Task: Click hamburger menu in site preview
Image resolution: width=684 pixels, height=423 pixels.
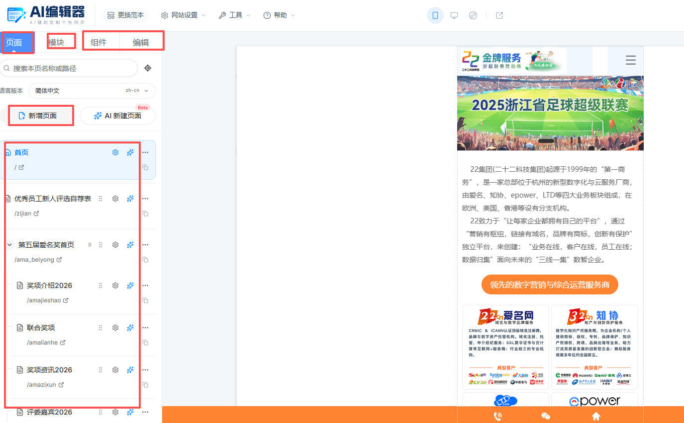Action: click(x=631, y=61)
